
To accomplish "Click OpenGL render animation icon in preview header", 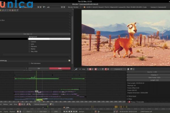I will (133, 69).
